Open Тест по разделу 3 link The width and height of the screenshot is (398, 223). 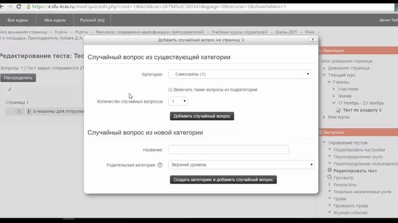[362, 110]
